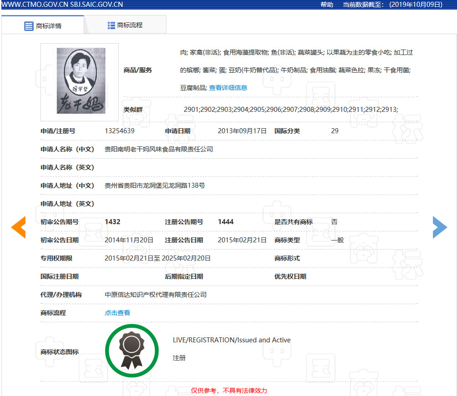Click the red 仅供参考 disclaimer text
457x396 pixels.
230,391
